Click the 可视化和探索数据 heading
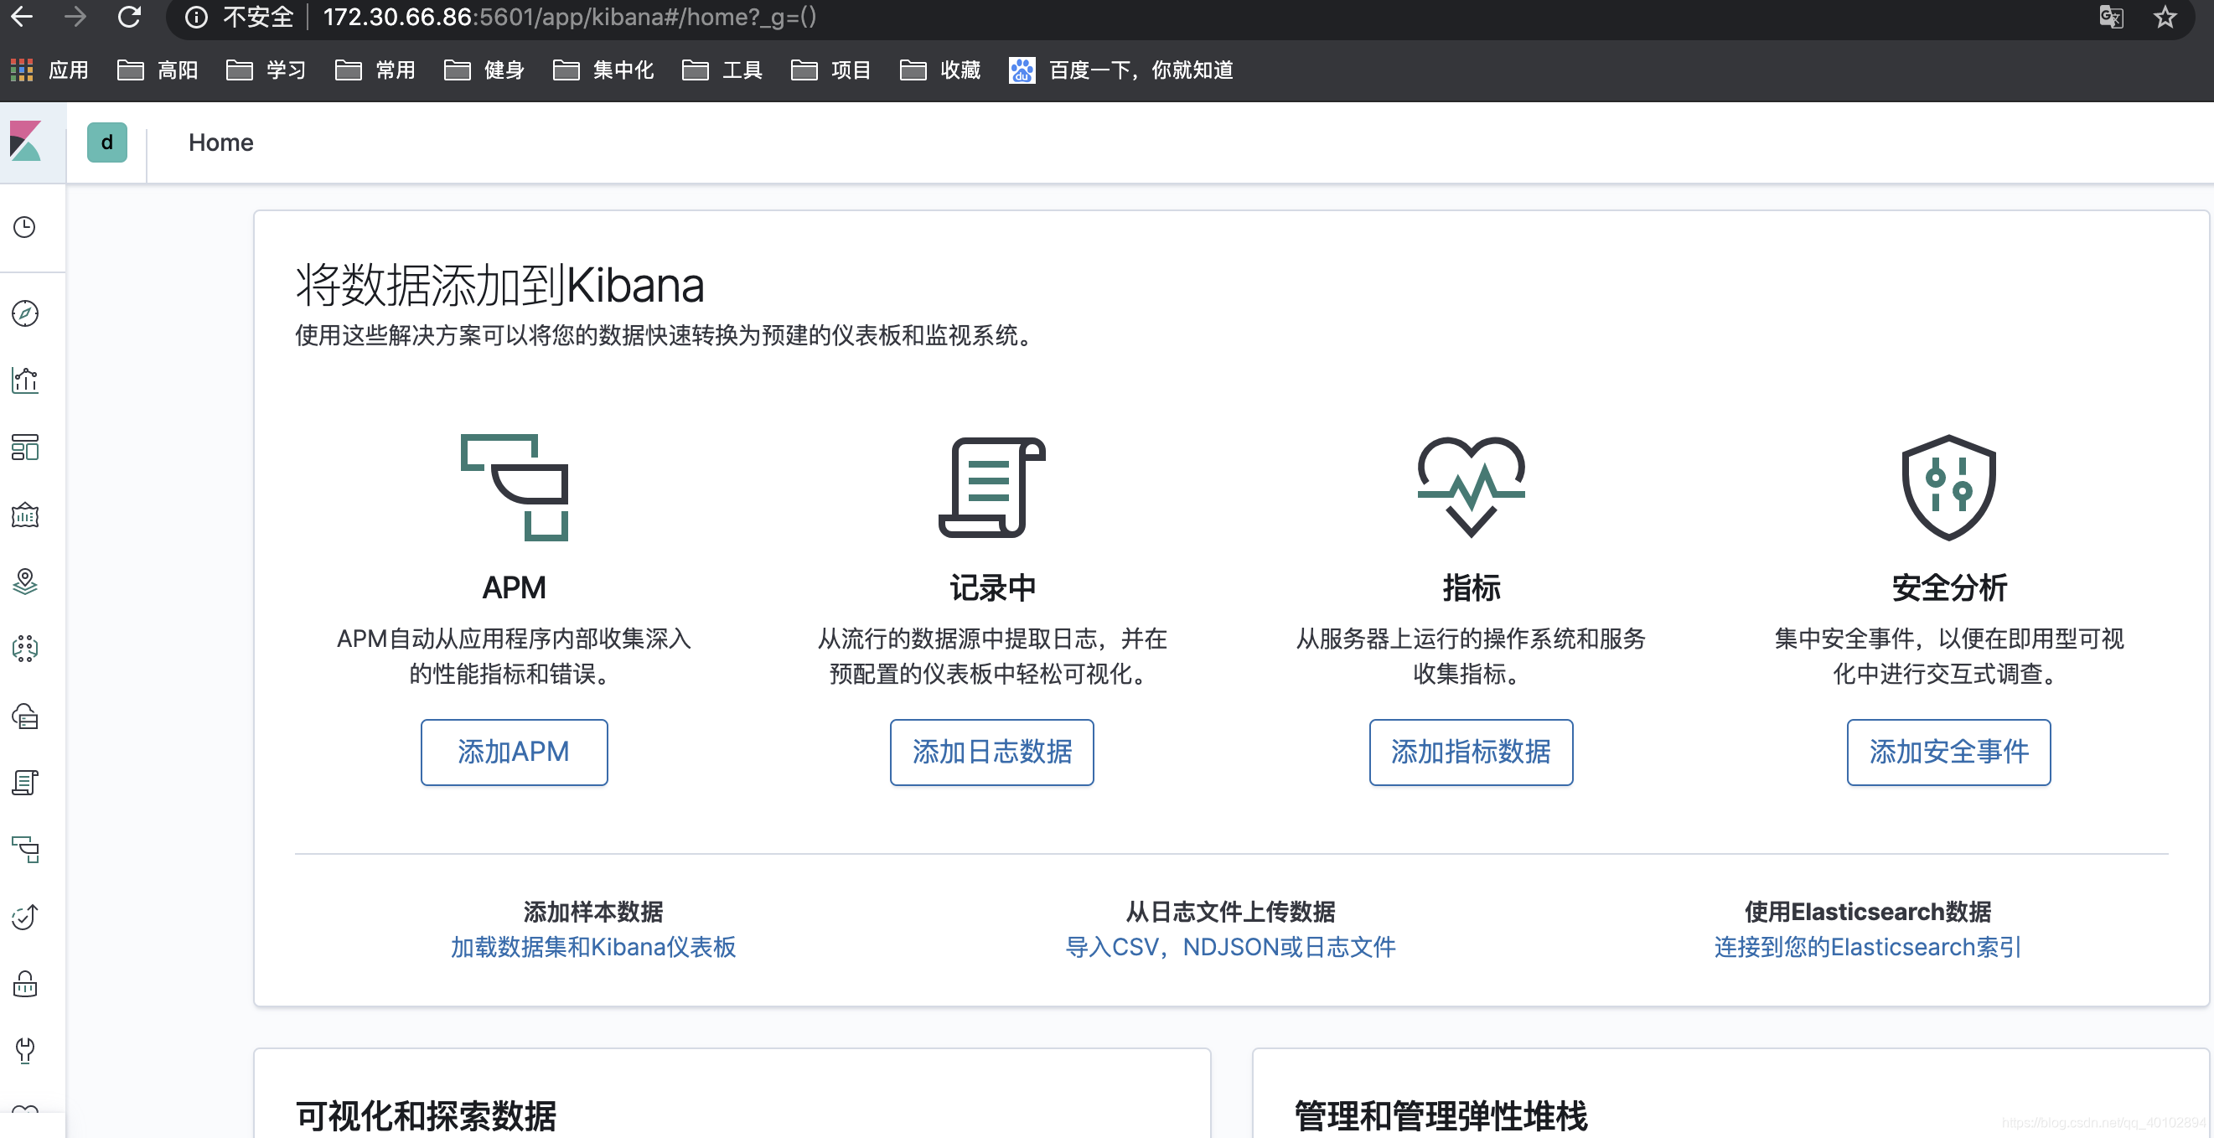Viewport: 2214px width, 1138px height. pos(426,1115)
